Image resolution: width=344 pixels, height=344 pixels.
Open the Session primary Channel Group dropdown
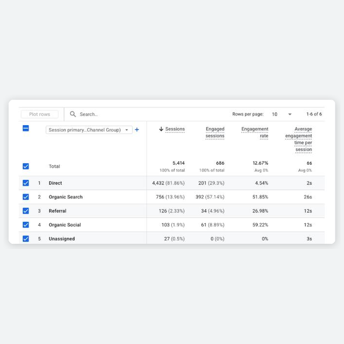pyautogui.click(x=89, y=130)
